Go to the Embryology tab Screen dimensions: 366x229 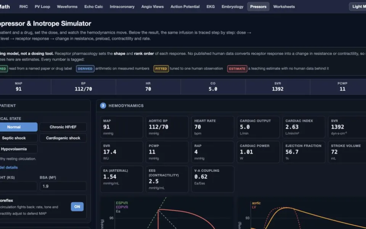click(x=232, y=6)
